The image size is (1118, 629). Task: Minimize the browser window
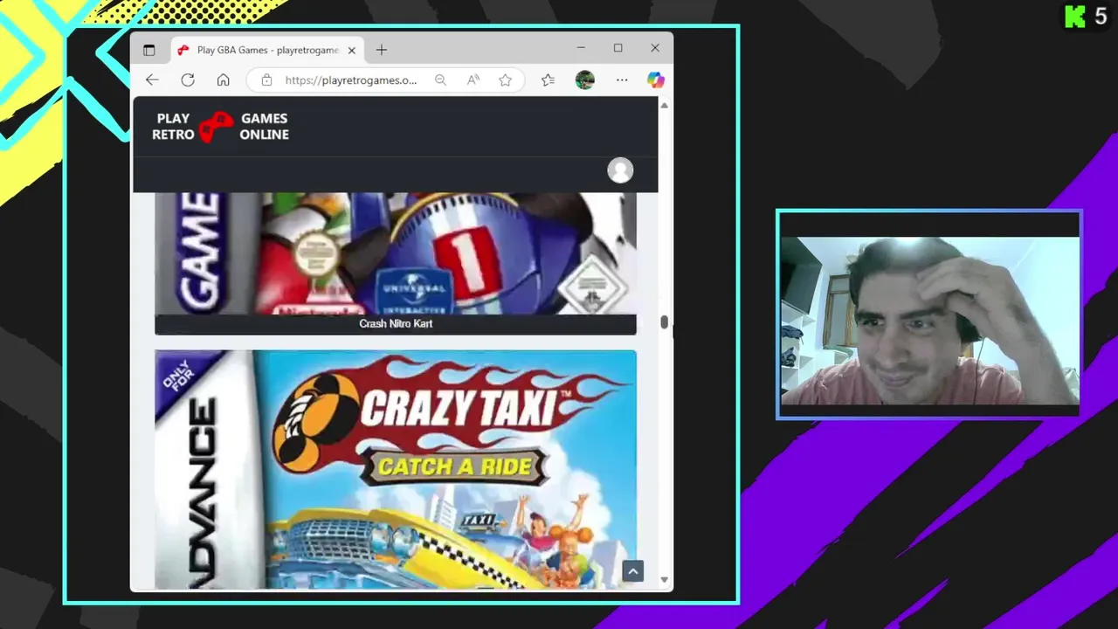581,48
